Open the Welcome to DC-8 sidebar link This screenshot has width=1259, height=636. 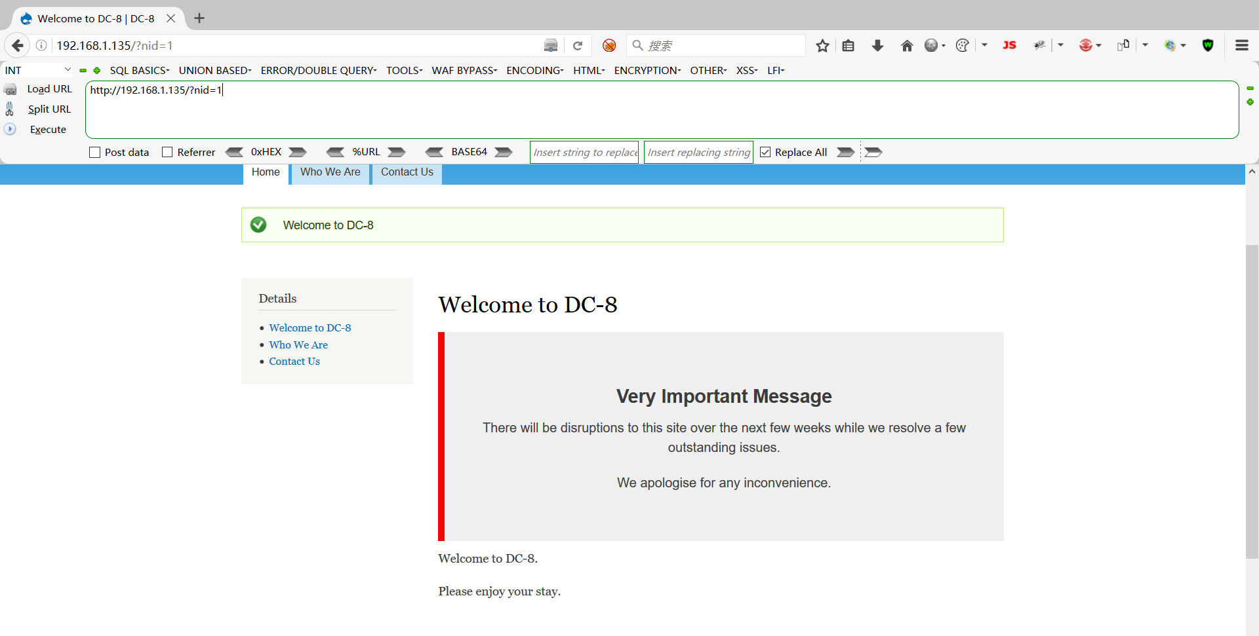pyautogui.click(x=310, y=327)
